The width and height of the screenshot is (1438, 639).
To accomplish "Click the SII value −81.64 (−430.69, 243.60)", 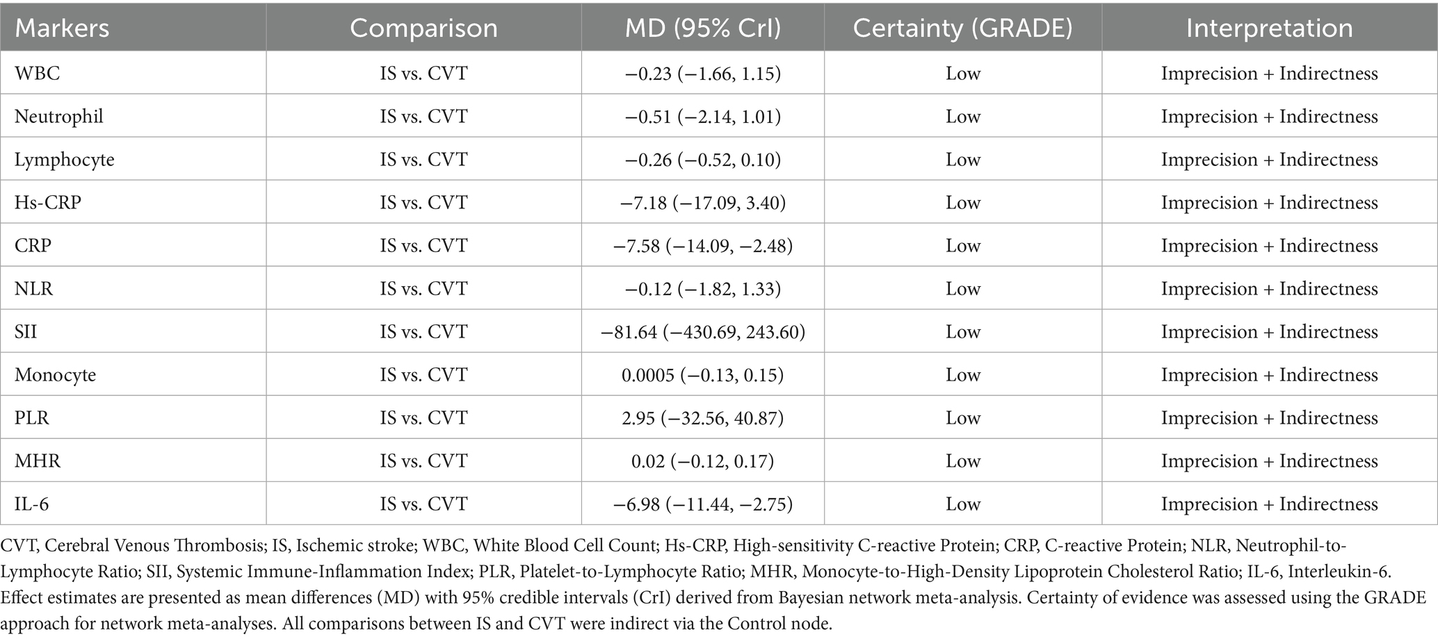I will tap(702, 331).
